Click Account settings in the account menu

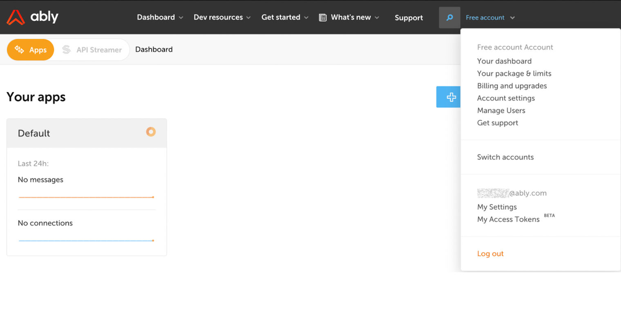point(506,98)
